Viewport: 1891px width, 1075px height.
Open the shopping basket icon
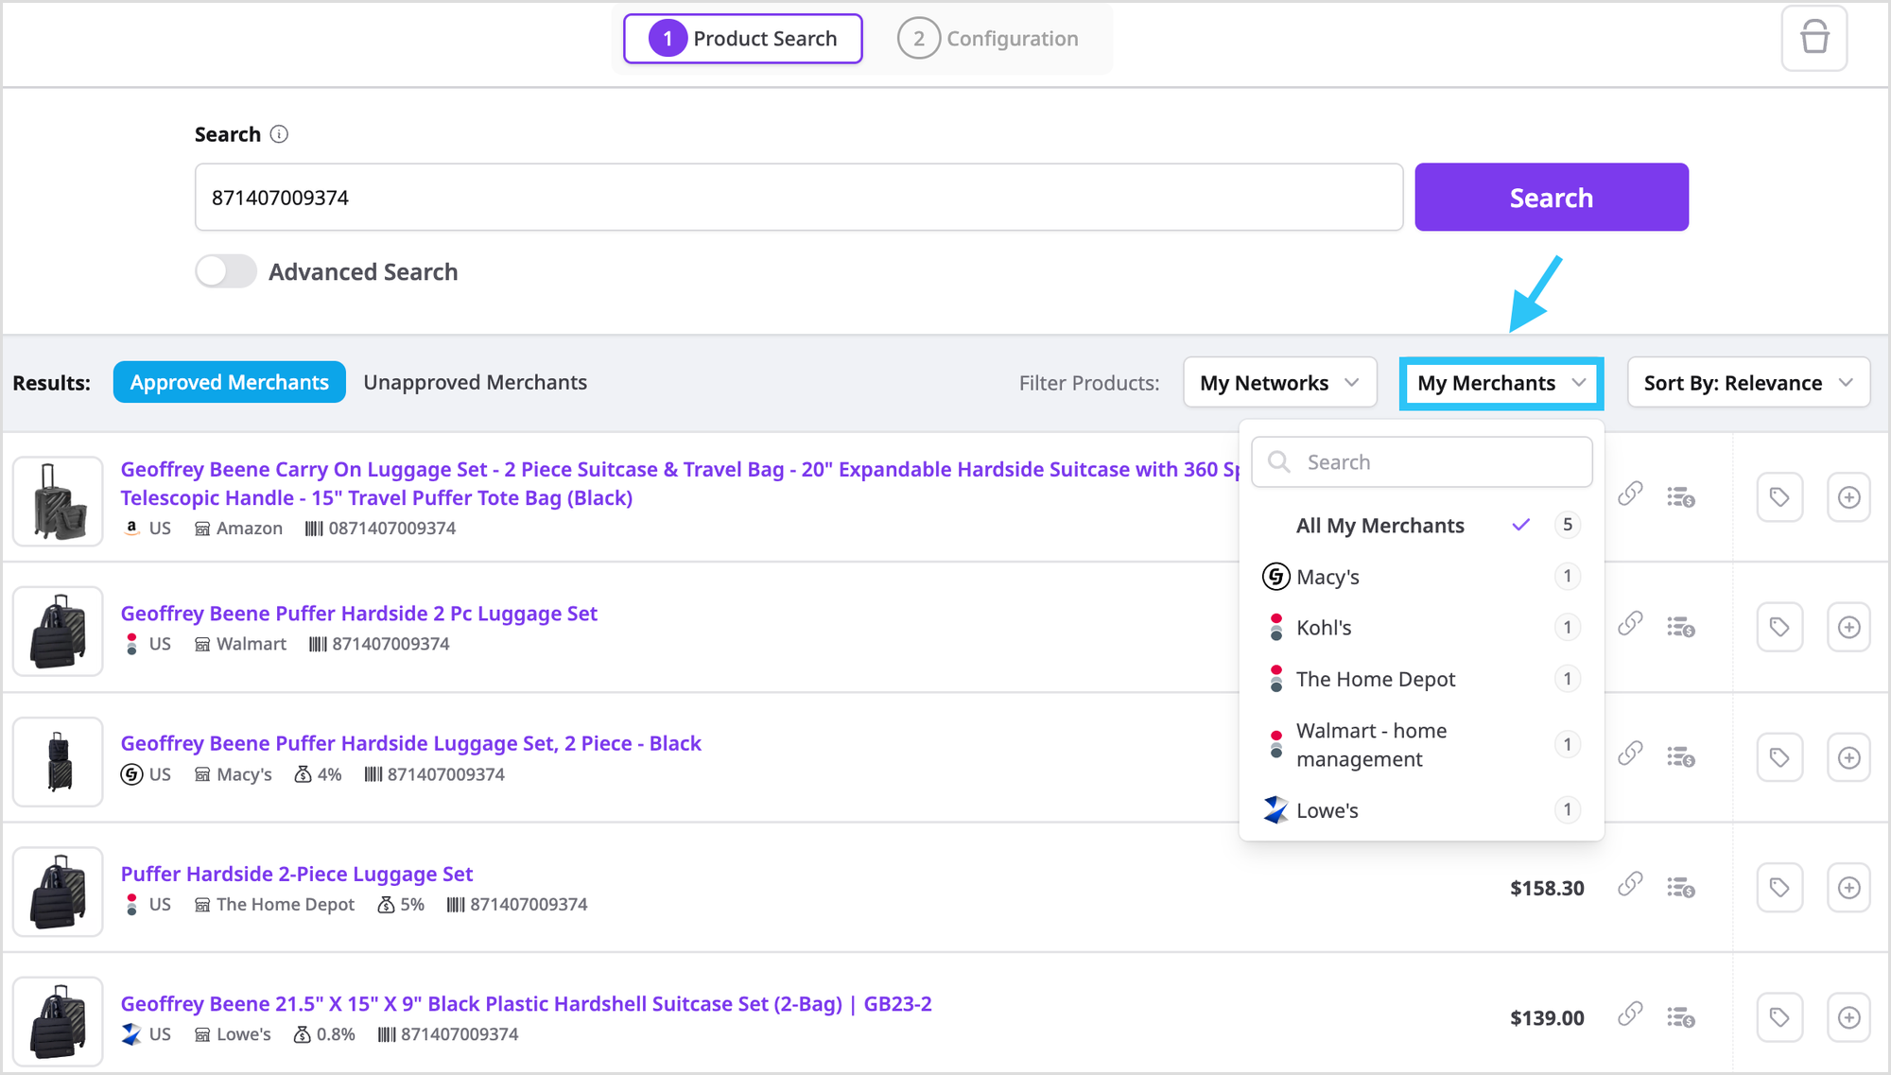coord(1813,39)
